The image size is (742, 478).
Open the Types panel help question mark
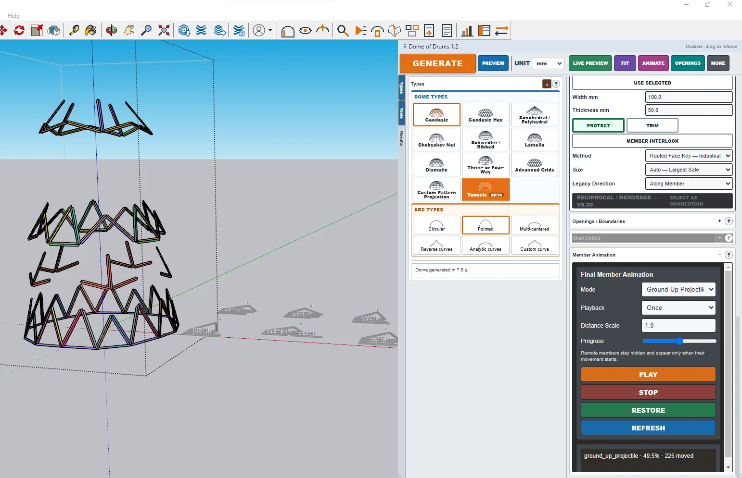556,84
